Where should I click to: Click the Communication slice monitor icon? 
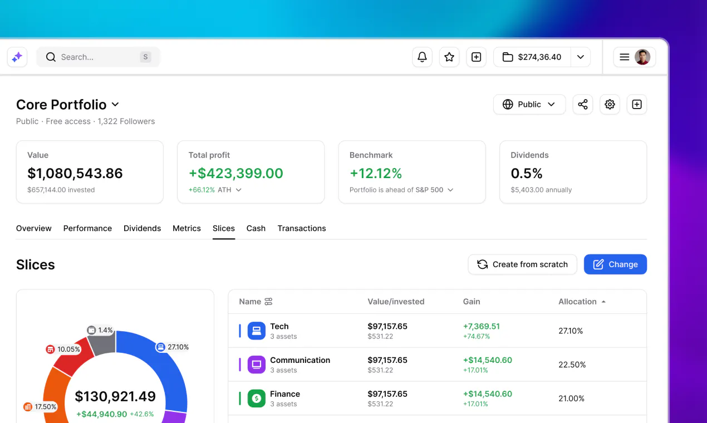pos(257,365)
